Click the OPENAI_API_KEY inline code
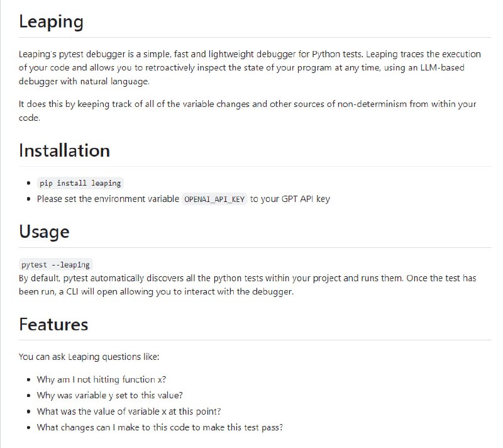Image resolution: width=503 pixels, height=448 pixels. [214, 199]
